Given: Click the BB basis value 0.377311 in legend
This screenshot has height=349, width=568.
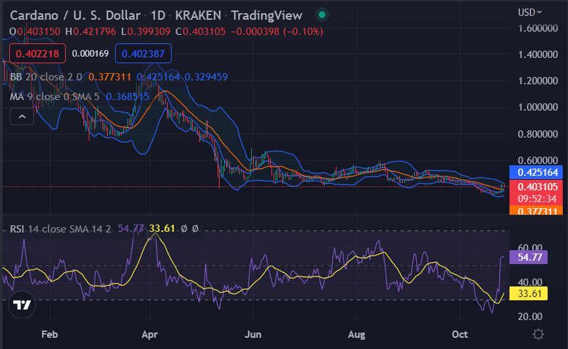Looking at the screenshot, I should (x=110, y=77).
